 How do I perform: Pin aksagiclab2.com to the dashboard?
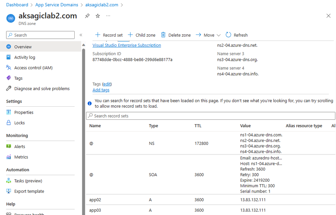pos(87,16)
